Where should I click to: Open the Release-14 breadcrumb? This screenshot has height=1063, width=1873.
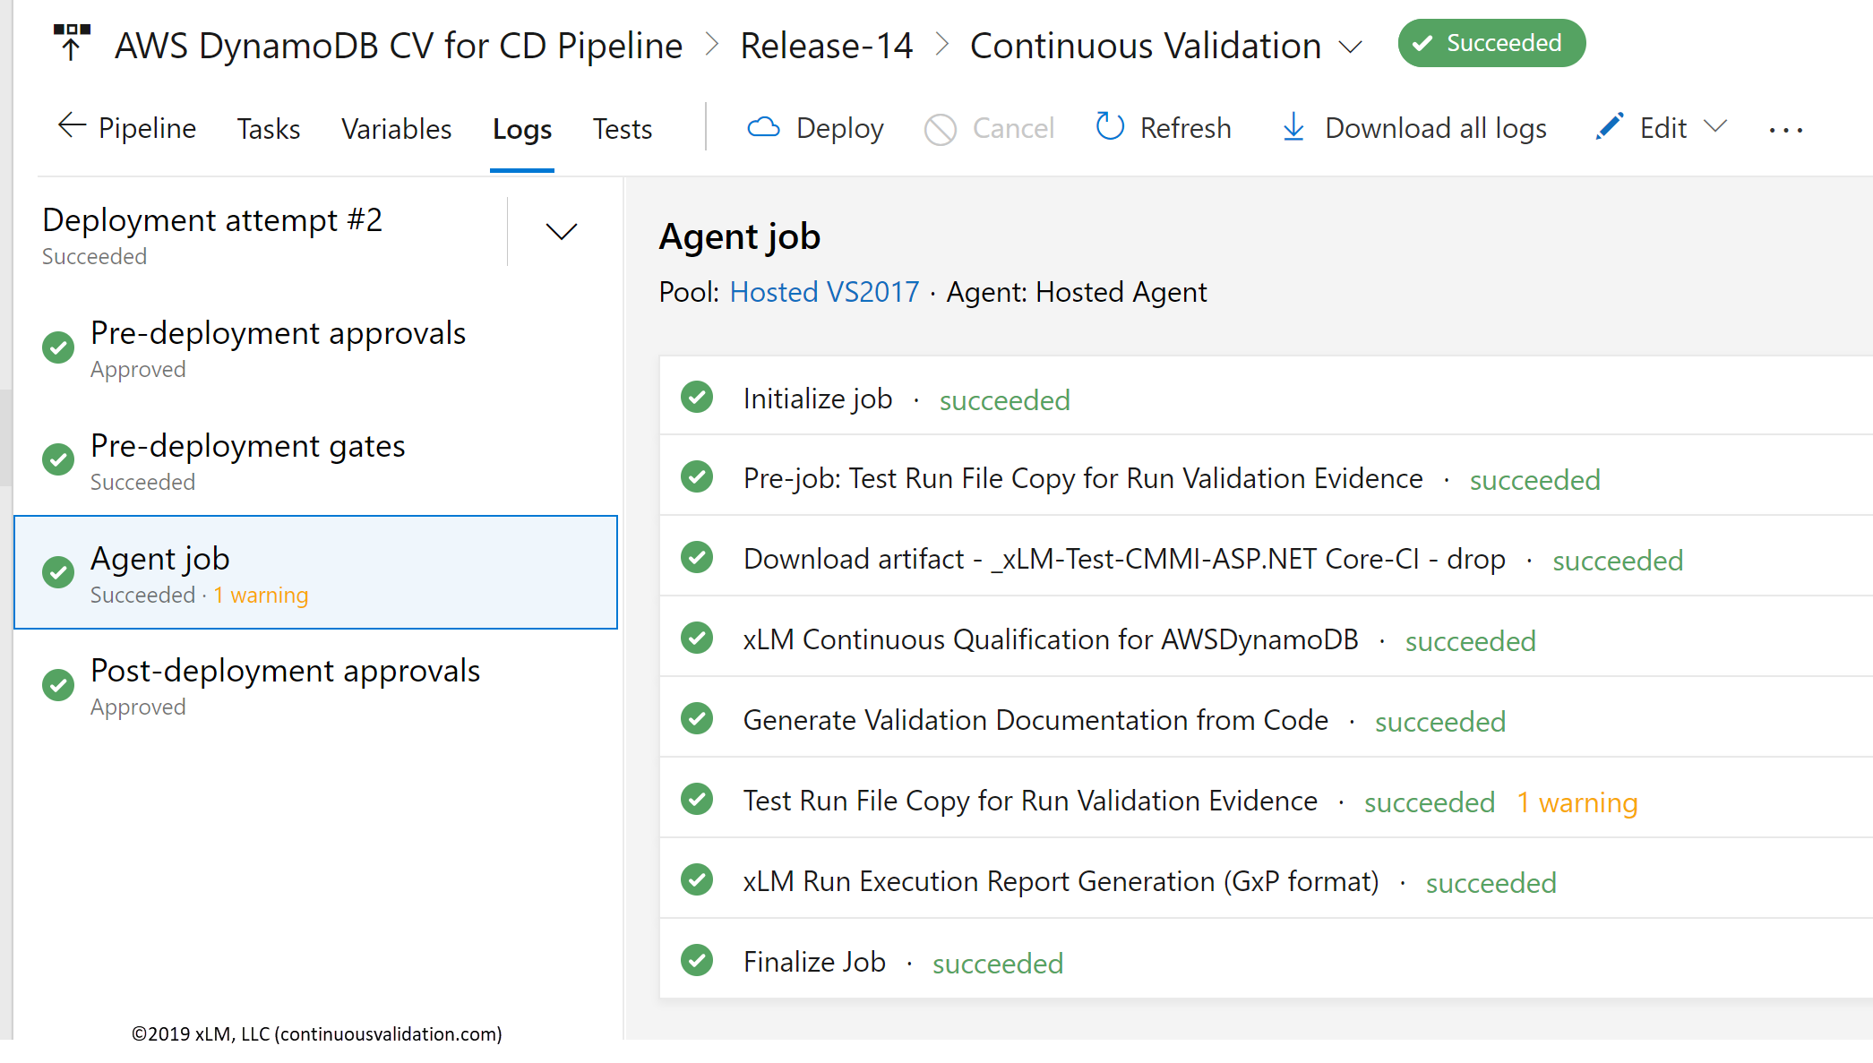(826, 46)
